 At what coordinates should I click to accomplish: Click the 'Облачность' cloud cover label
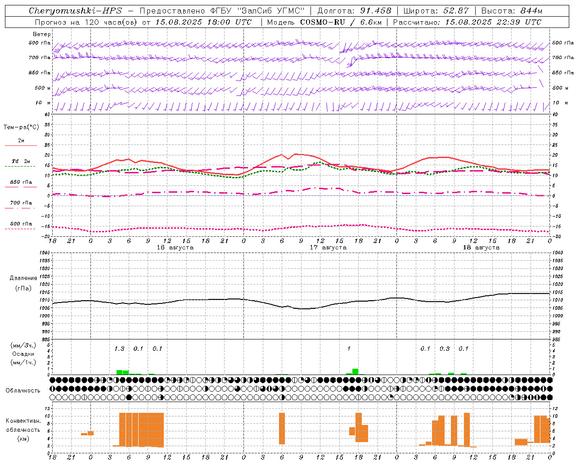coord(23,390)
